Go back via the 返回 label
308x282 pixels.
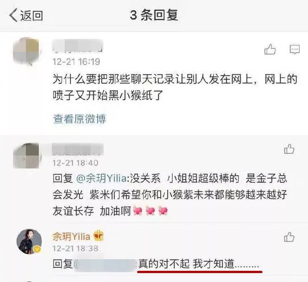pos(31,15)
